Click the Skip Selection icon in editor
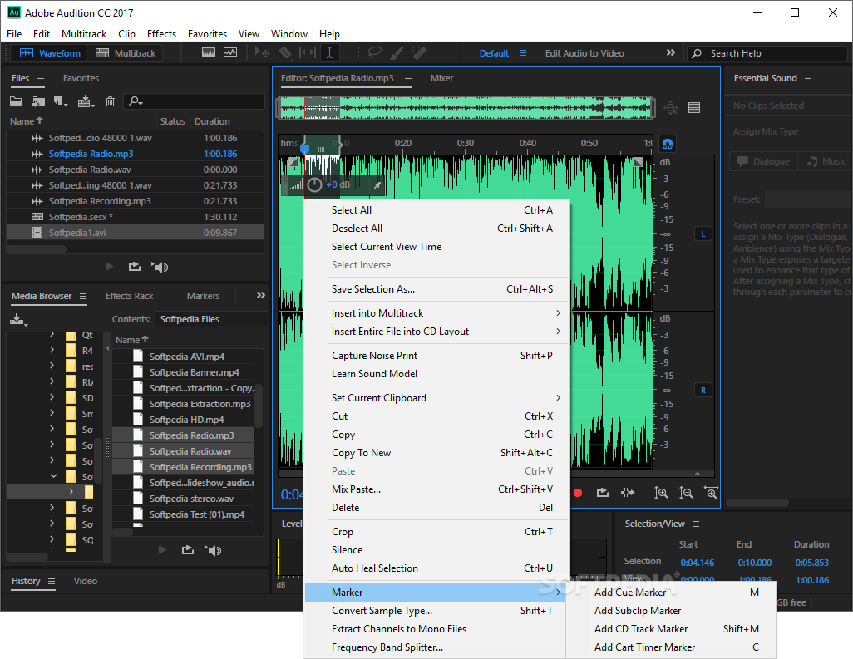853x659 pixels. point(628,493)
